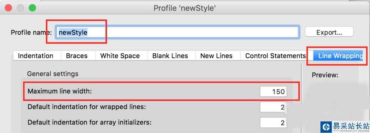This screenshot has height=133, width=370.
Task: Click the Preview label
Action: [x=325, y=75]
